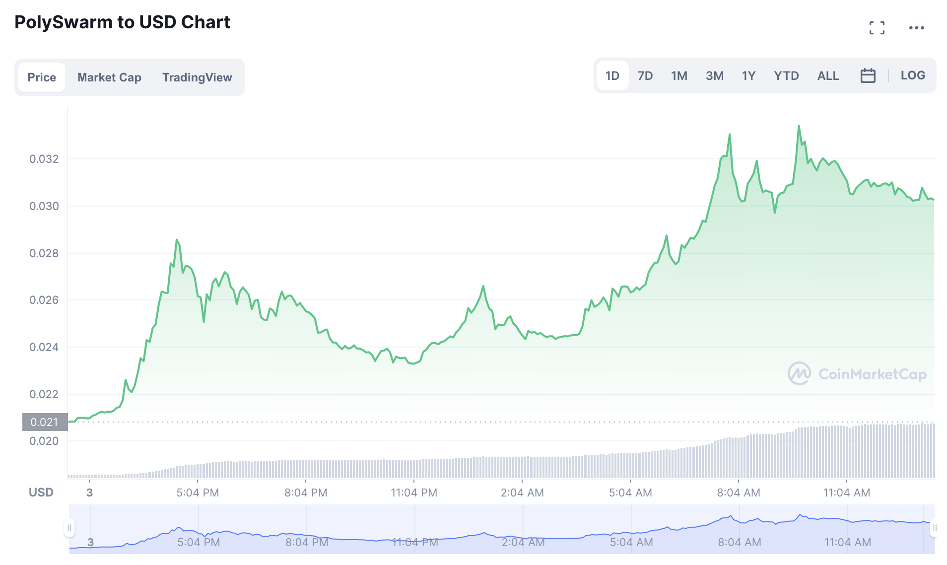Click the 0.032 y-axis label
The width and height of the screenshot is (947, 565).
[x=44, y=159]
